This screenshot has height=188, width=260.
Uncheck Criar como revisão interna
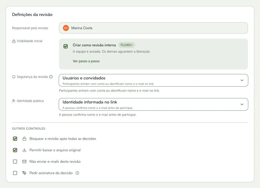tap(66, 46)
